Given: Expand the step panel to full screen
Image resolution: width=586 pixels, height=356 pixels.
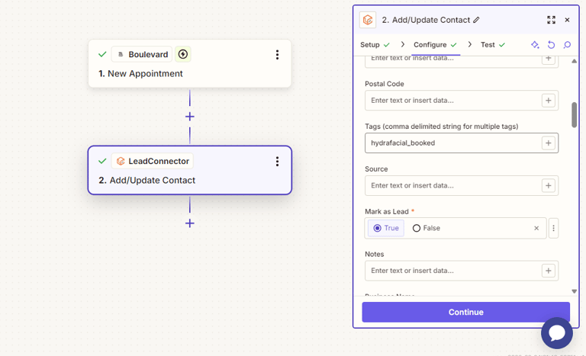Looking at the screenshot, I should tap(551, 20).
